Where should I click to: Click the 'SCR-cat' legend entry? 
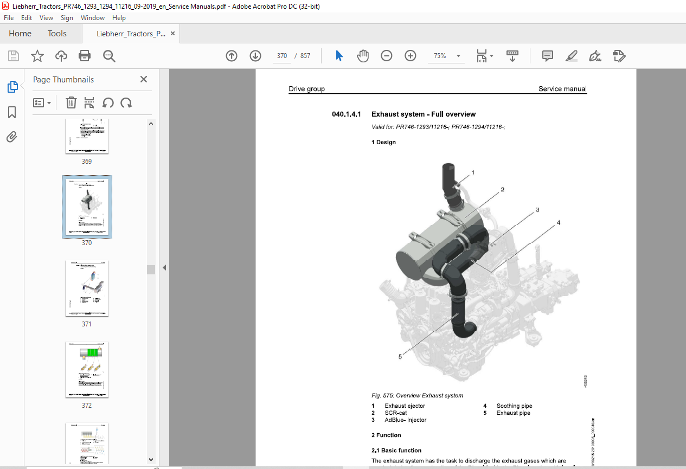pos(396,413)
